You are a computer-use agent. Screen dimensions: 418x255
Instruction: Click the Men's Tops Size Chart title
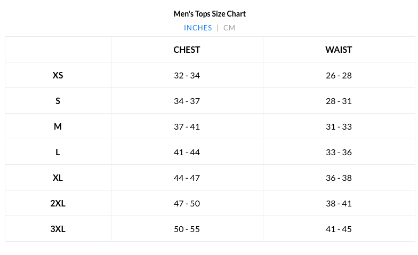(210, 14)
